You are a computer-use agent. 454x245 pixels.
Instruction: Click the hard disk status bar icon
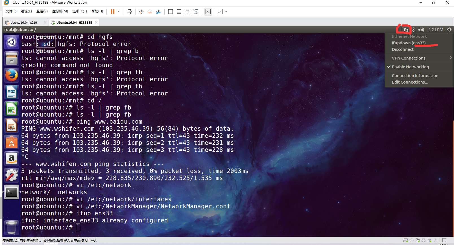406,240
